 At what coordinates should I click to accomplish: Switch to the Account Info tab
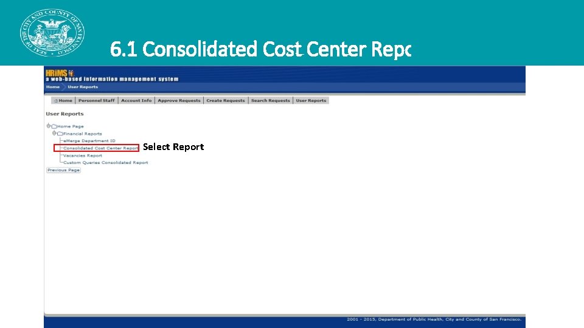pyautogui.click(x=136, y=100)
